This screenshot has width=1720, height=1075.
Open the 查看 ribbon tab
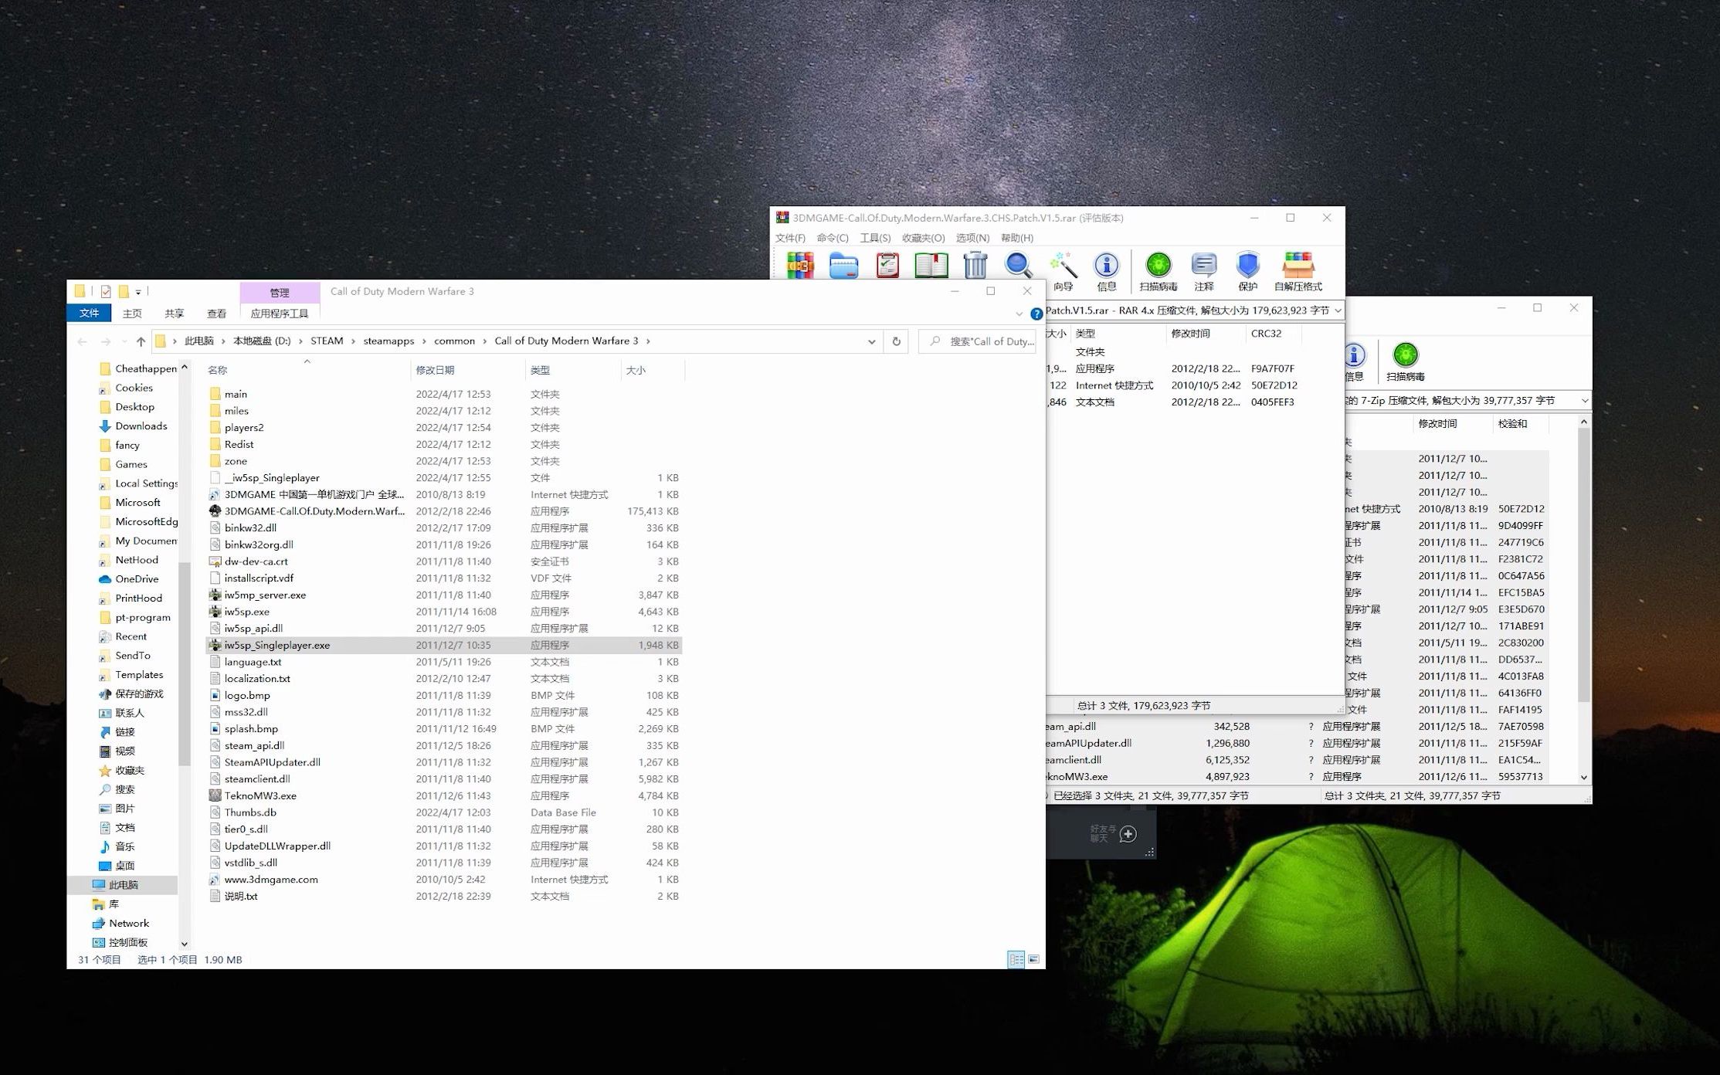coord(216,313)
